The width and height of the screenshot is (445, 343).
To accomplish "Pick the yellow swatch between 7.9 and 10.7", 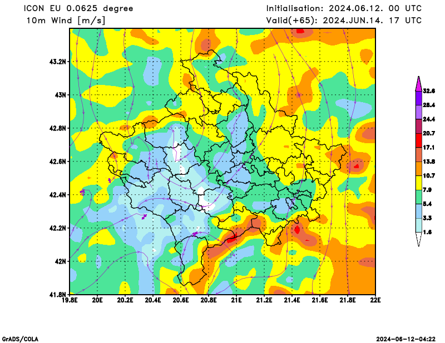I will 419,183.
